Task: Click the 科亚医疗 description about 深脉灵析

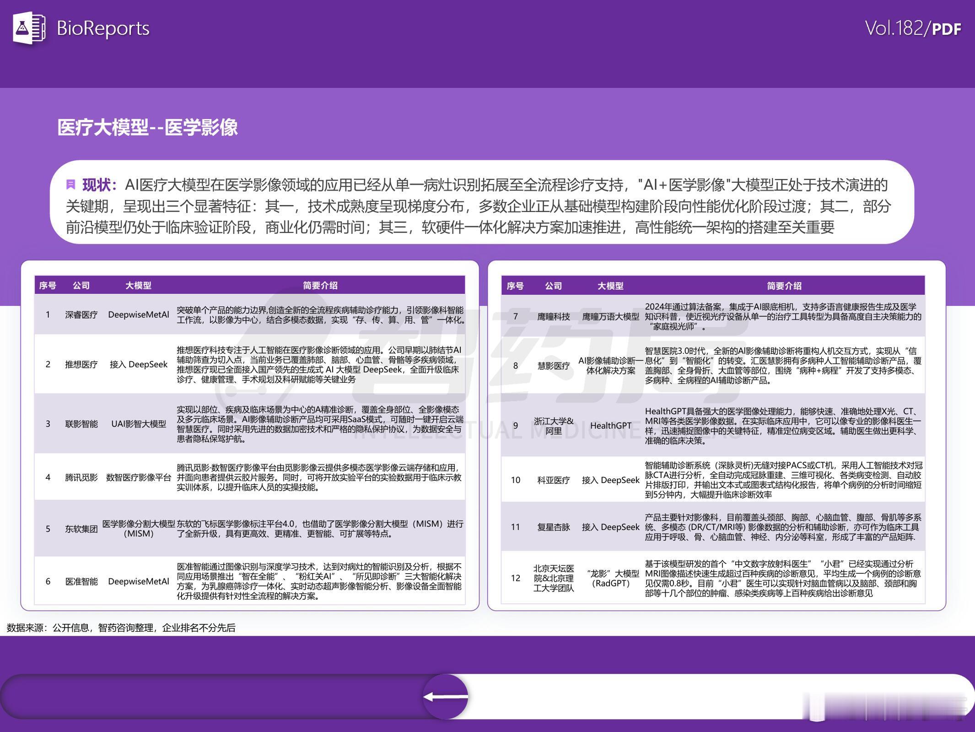Action: 784,480
